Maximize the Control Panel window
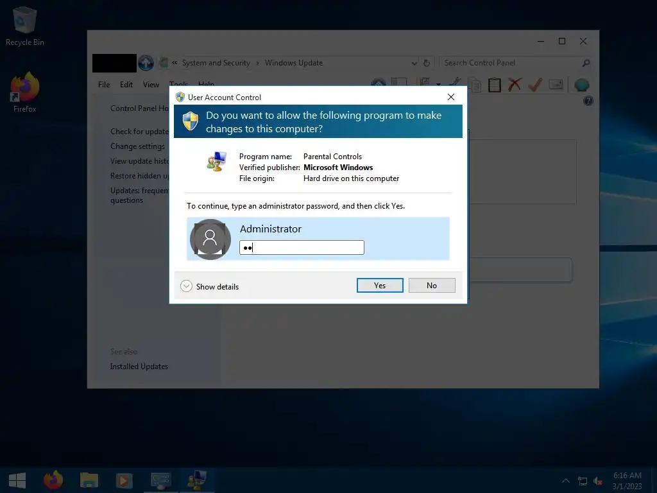The width and height of the screenshot is (657, 493). [x=562, y=41]
